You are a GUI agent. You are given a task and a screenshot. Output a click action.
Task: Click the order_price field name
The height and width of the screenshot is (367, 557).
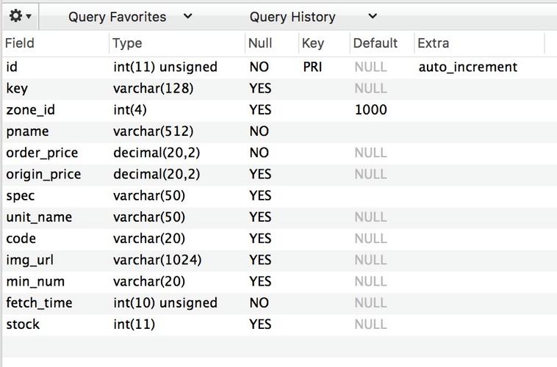click(x=42, y=153)
